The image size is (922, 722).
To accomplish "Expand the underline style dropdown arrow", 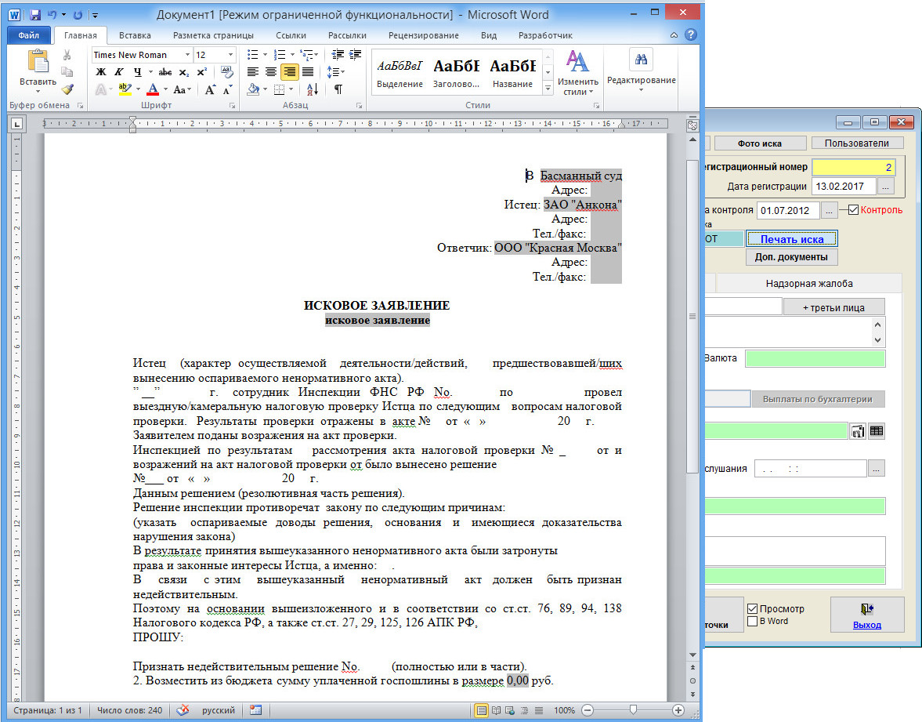I will pos(150,72).
